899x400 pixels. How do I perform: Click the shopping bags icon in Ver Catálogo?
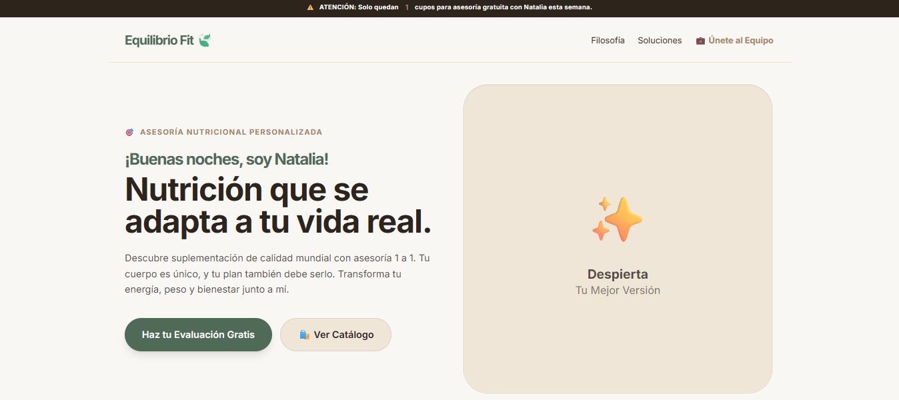(304, 335)
